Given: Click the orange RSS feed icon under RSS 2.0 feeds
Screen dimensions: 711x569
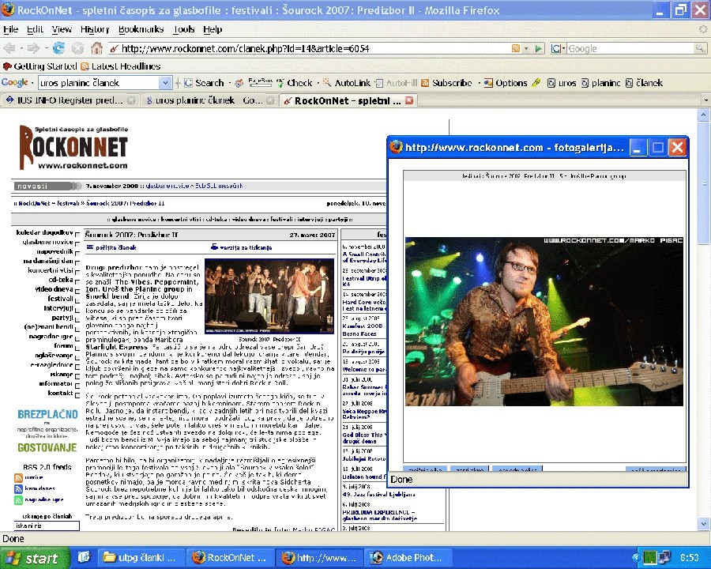Looking at the screenshot, I should [18, 477].
